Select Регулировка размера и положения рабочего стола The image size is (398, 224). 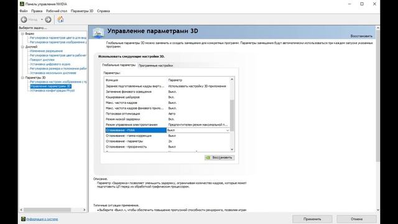(58, 68)
